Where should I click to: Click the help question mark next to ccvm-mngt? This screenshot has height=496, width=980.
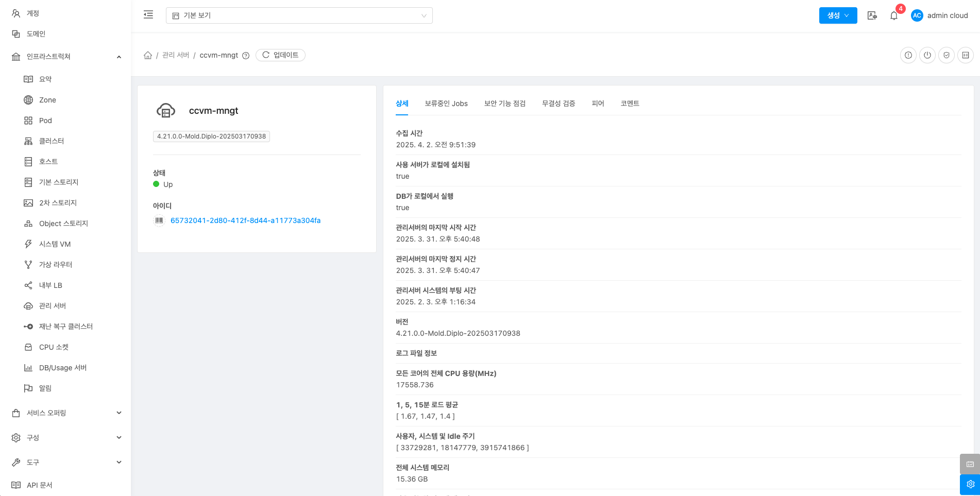point(246,56)
